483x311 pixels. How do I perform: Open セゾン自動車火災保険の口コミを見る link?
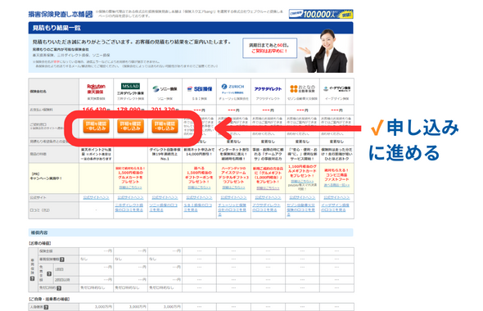pyautogui.click(x=301, y=210)
